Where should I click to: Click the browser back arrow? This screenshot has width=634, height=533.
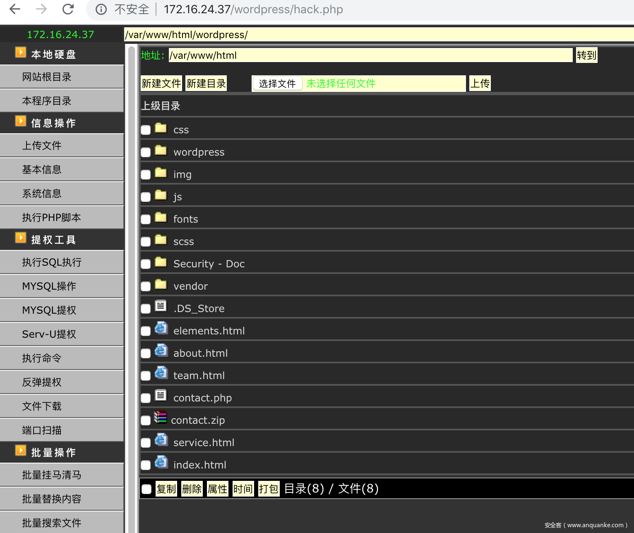pos(15,9)
